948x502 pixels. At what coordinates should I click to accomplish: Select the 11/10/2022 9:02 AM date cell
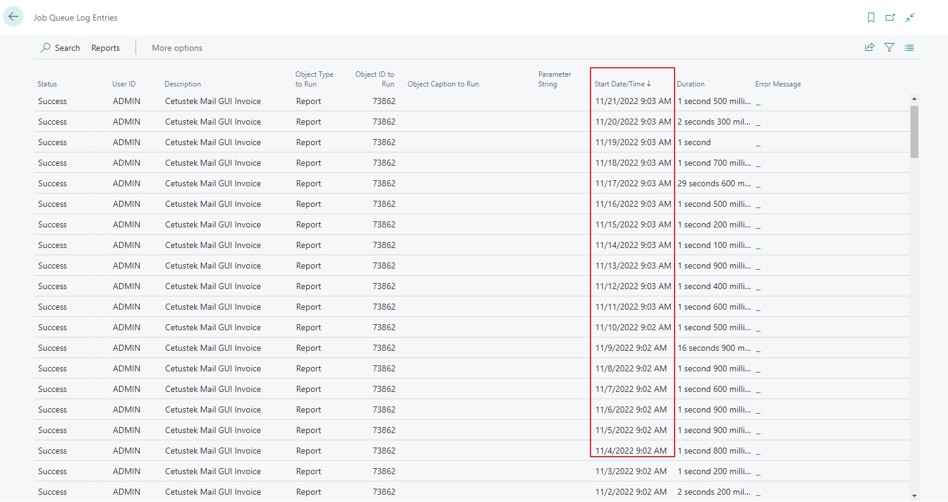click(x=633, y=327)
